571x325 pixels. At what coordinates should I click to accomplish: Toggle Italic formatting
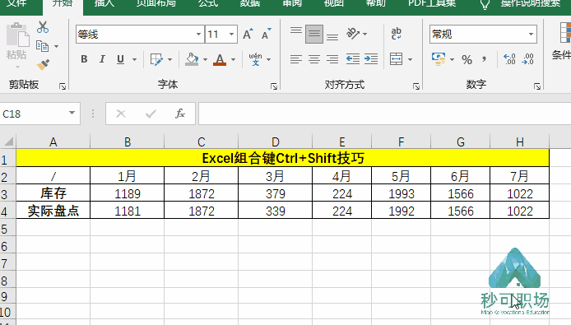pos(102,59)
